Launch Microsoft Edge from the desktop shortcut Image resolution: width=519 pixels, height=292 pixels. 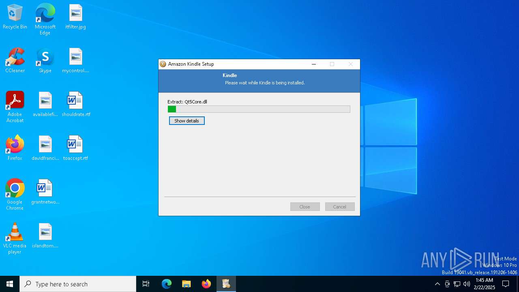pos(45,19)
